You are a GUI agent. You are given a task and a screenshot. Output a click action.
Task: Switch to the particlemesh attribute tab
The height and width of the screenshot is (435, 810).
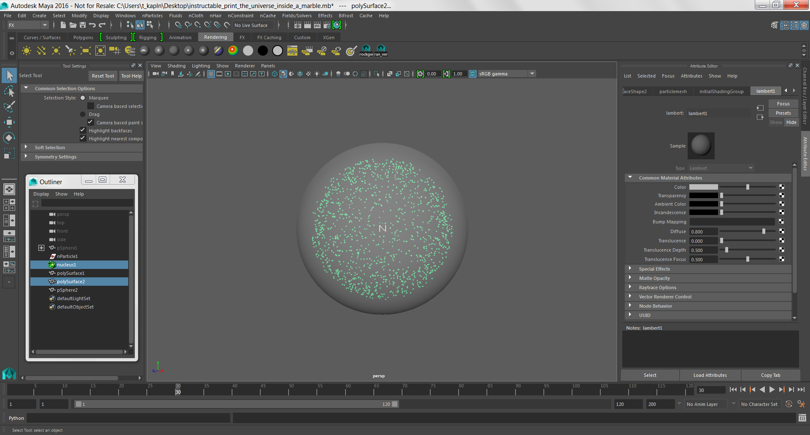coord(673,91)
